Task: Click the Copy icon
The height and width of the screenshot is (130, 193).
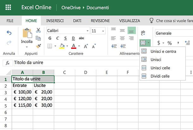Action: pyautogui.click(x=38, y=38)
